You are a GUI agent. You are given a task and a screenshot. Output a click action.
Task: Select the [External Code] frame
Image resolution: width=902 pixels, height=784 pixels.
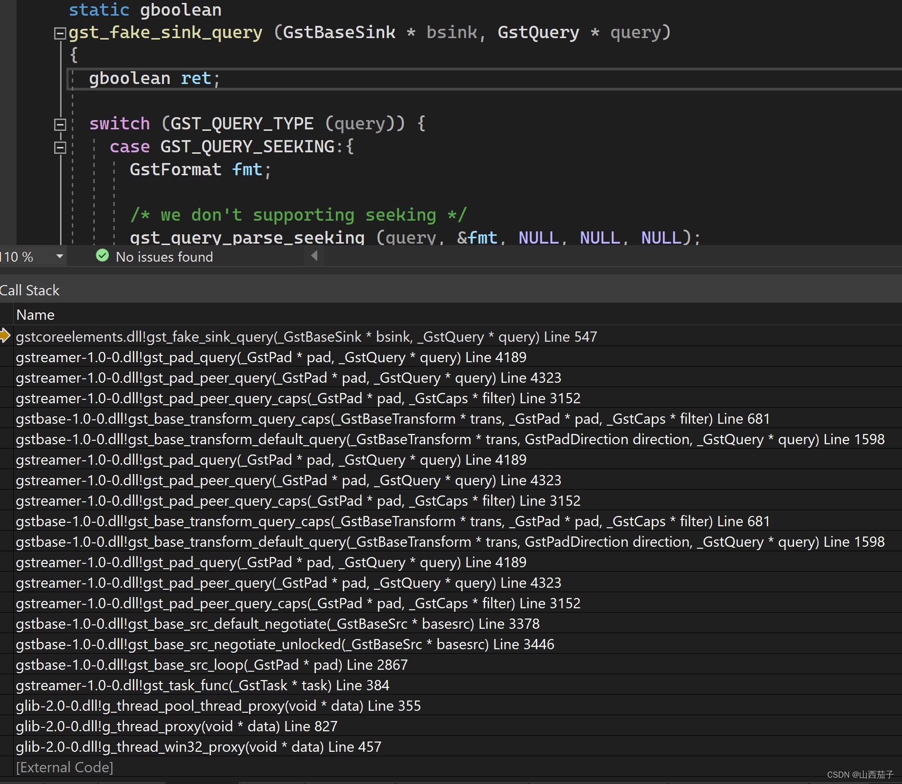tap(64, 767)
